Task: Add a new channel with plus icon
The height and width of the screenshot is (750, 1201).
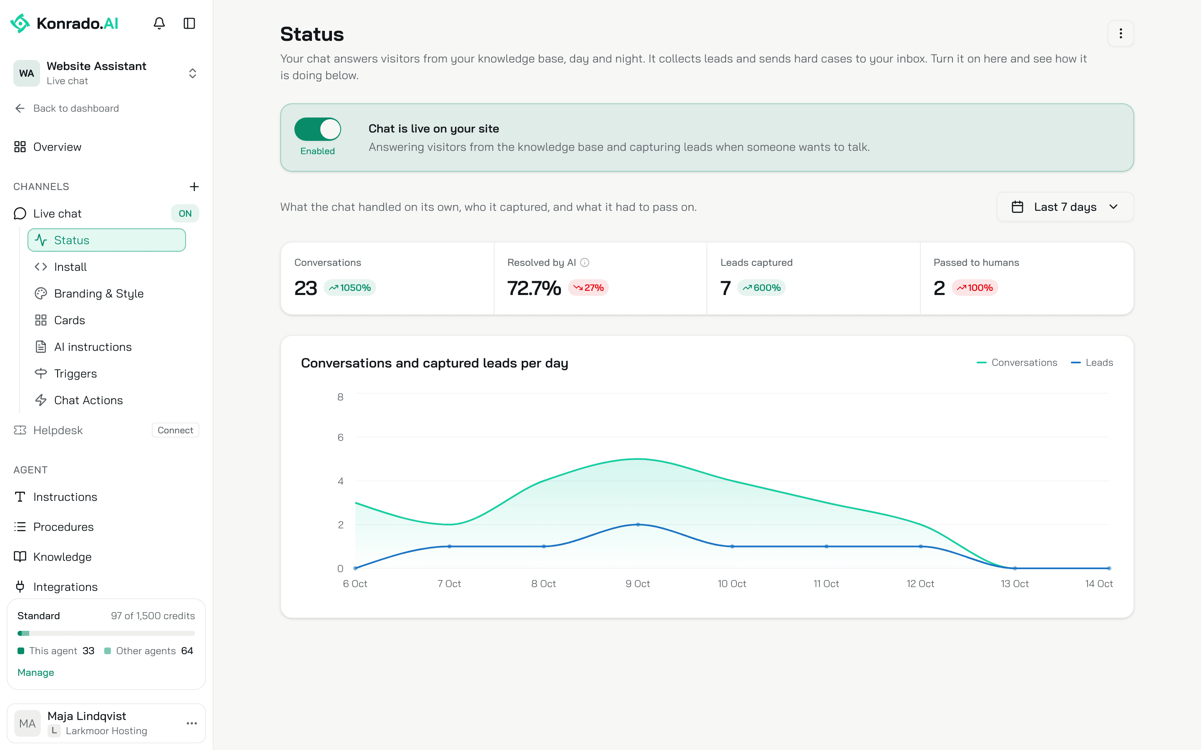Action: pos(194,187)
